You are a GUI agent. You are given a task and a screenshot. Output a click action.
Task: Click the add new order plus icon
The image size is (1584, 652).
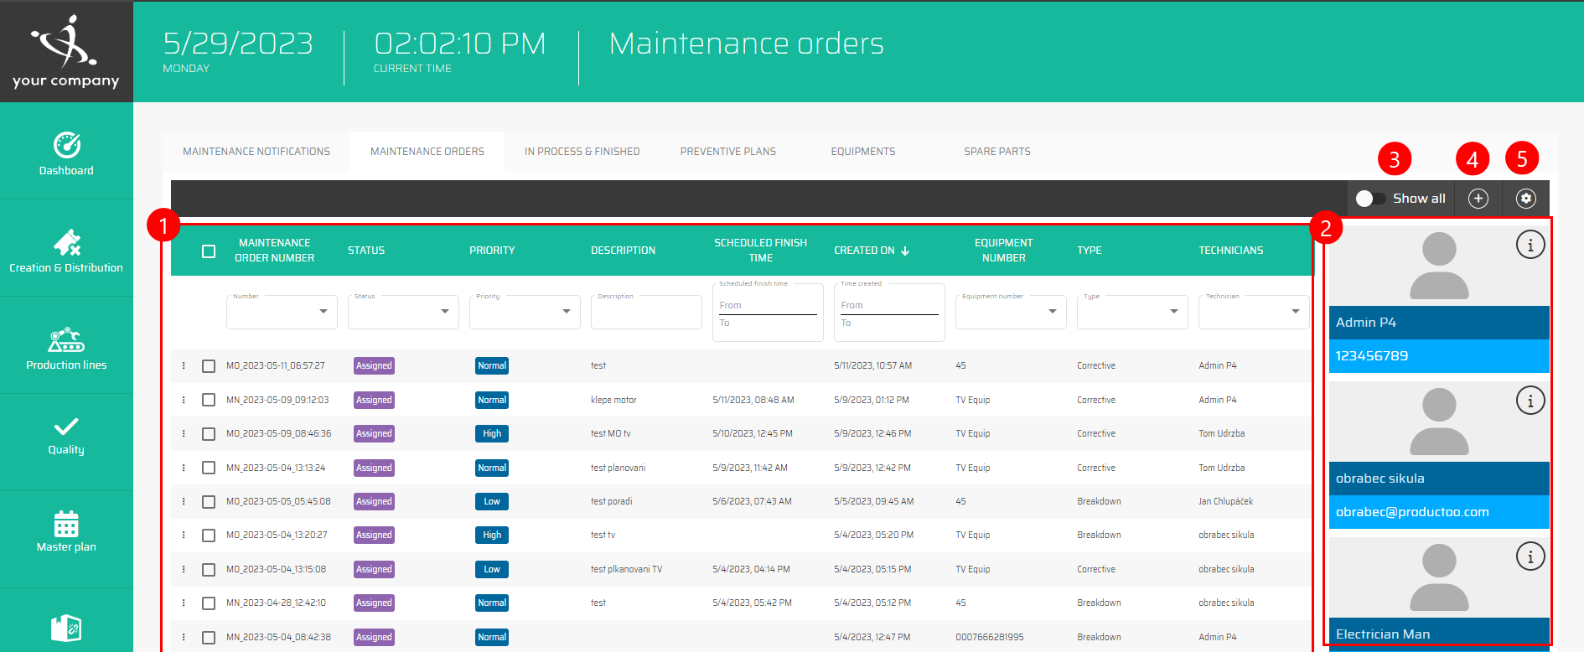[x=1478, y=199]
